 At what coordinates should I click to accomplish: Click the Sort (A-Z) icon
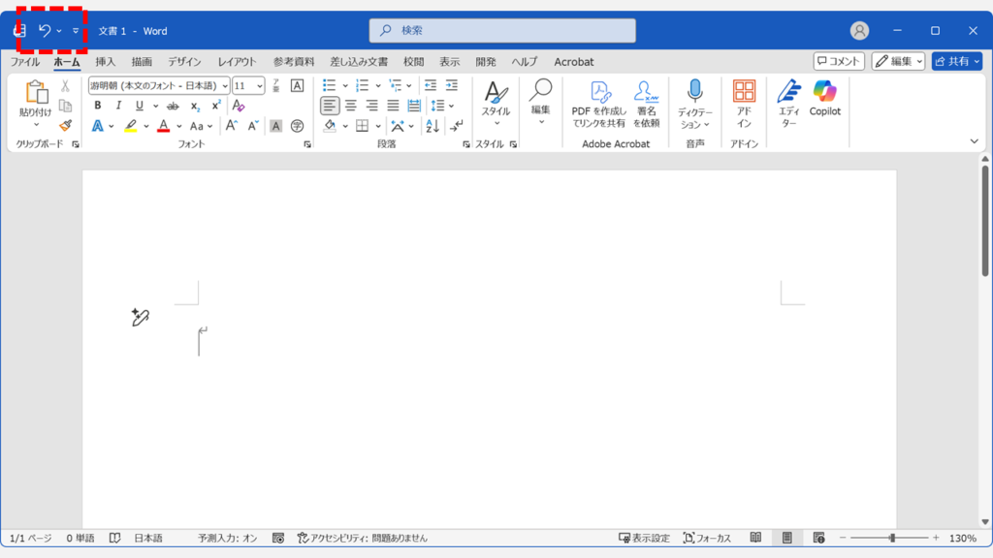tap(432, 126)
